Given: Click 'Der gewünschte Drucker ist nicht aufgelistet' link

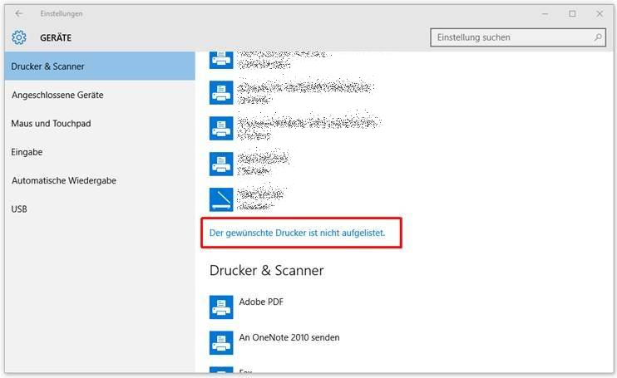Looking at the screenshot, I should pyautogui.click(x=297, y=233).
